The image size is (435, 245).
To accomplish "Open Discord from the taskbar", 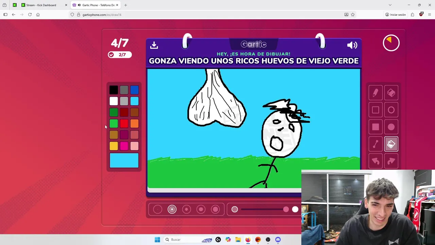I will click(278, 240).
